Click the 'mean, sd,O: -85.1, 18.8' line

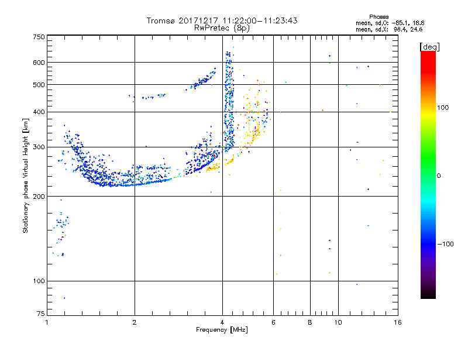click(x=390, y=23)
